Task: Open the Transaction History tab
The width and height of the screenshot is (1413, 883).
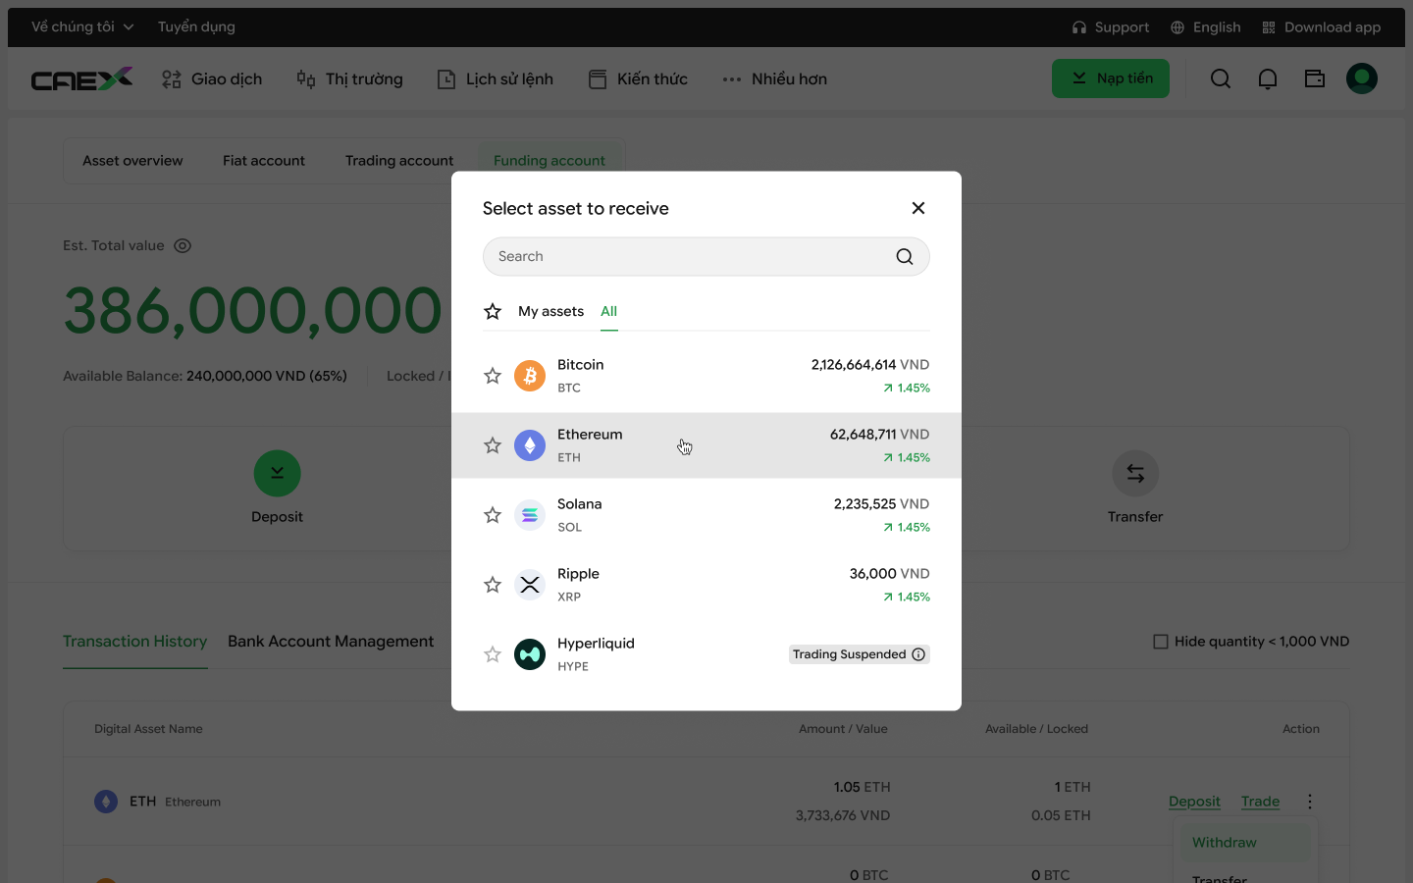Action: (135, 642)
